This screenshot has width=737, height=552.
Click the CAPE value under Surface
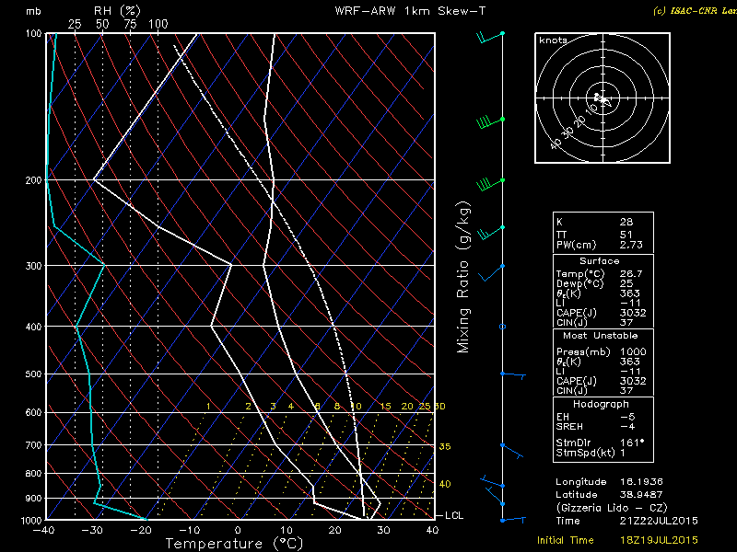click(633, 313)
